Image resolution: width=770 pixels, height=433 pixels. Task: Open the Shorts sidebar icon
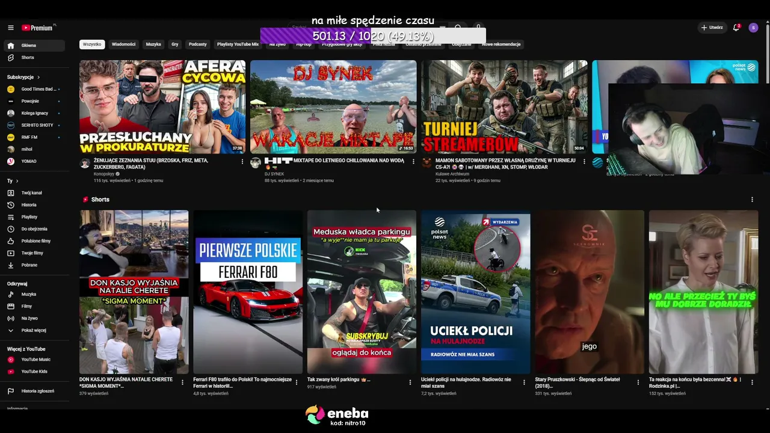pyautogui.click(x=11, y=58)
